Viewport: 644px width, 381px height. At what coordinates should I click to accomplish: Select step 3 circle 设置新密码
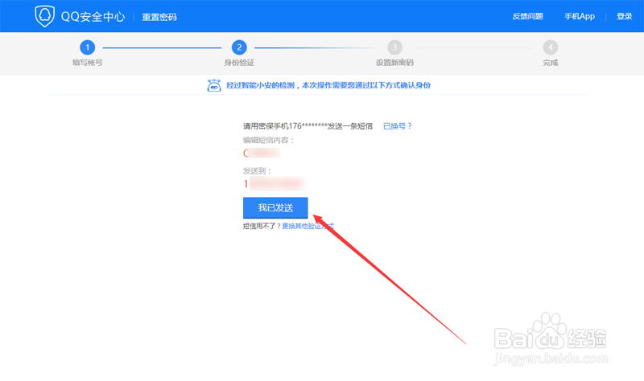coord(394,47)
